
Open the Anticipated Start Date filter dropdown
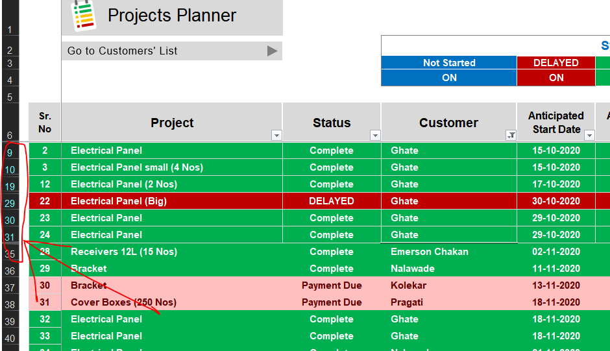click(589, 135)
